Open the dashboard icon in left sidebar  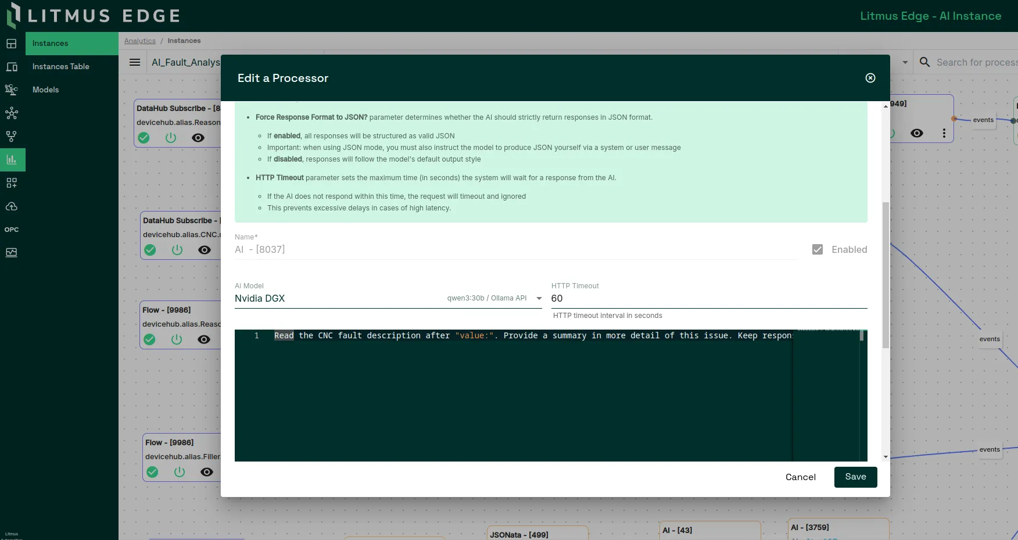[12, 44]
